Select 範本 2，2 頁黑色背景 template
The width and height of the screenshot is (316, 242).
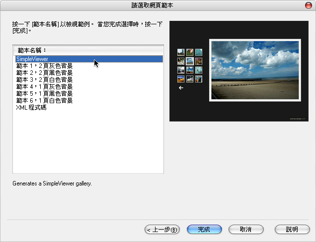pyautogui.click(x=44, y=72)
